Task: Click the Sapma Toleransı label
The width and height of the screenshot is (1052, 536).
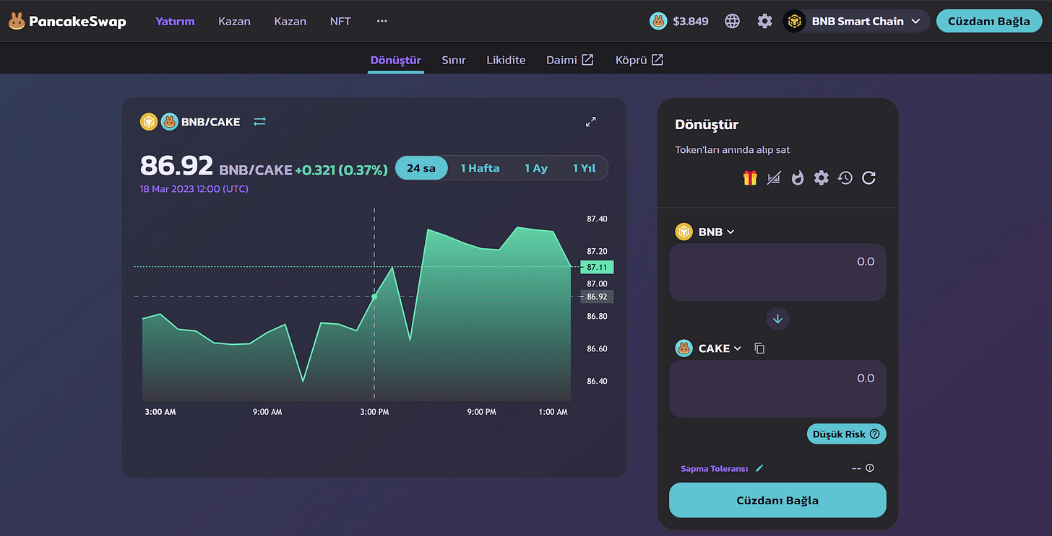Action: (714, 468)
